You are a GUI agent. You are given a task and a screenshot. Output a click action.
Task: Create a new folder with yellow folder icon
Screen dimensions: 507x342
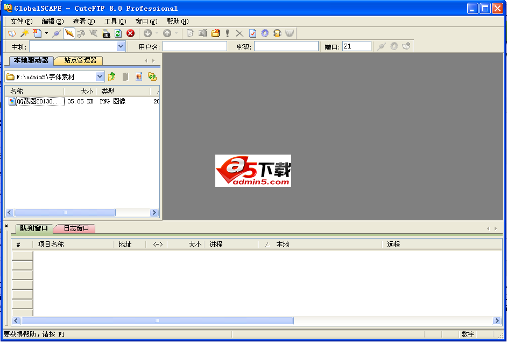(215, 33)
